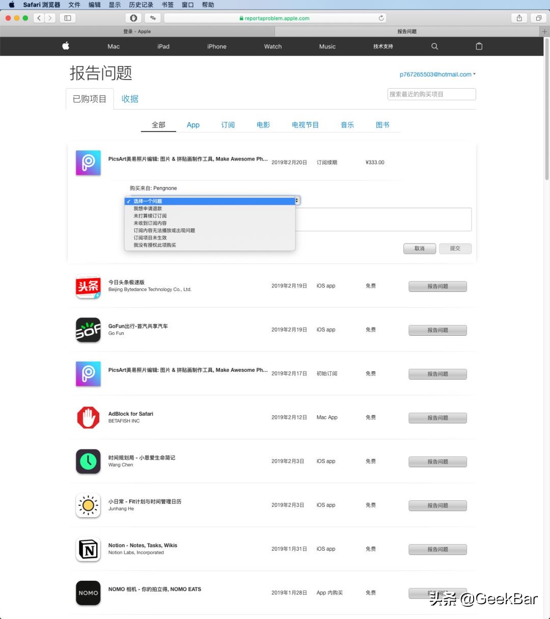The height and width of the screenshot is (619, 550).
Task: Click 报告问题 next to Notion
Action: 437,549
